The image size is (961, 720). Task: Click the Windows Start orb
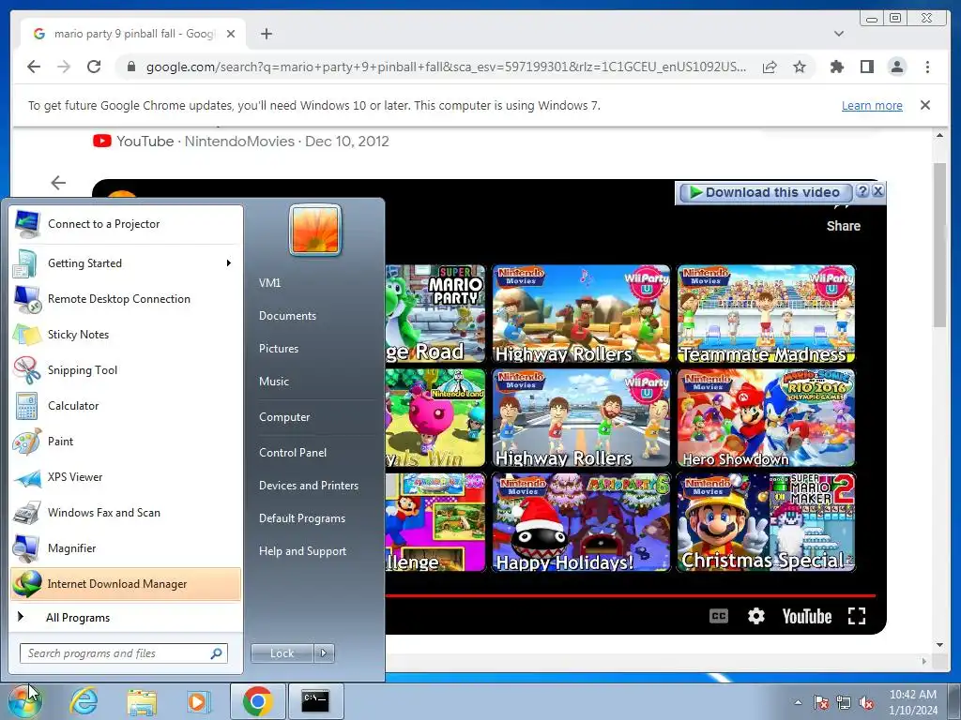point(24,701)
